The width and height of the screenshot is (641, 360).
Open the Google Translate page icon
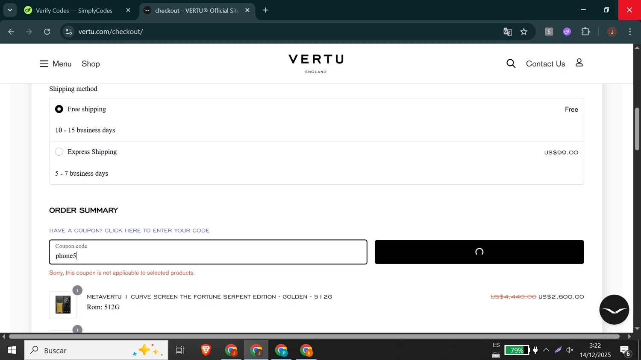(508, 32)
